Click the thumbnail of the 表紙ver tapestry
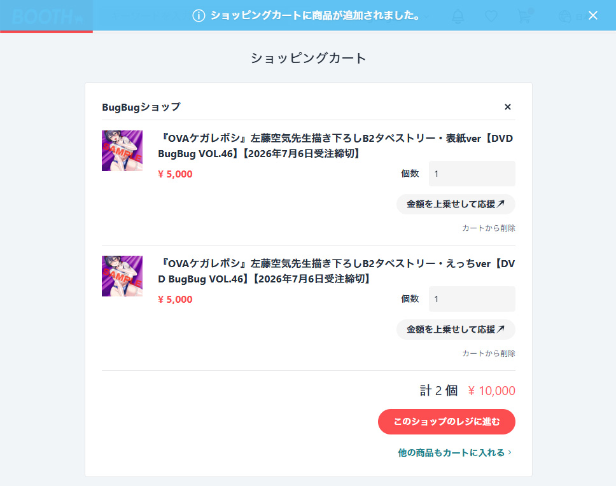Image resolution: width=616 pixels, height=486 pixels. pos(122,151)
